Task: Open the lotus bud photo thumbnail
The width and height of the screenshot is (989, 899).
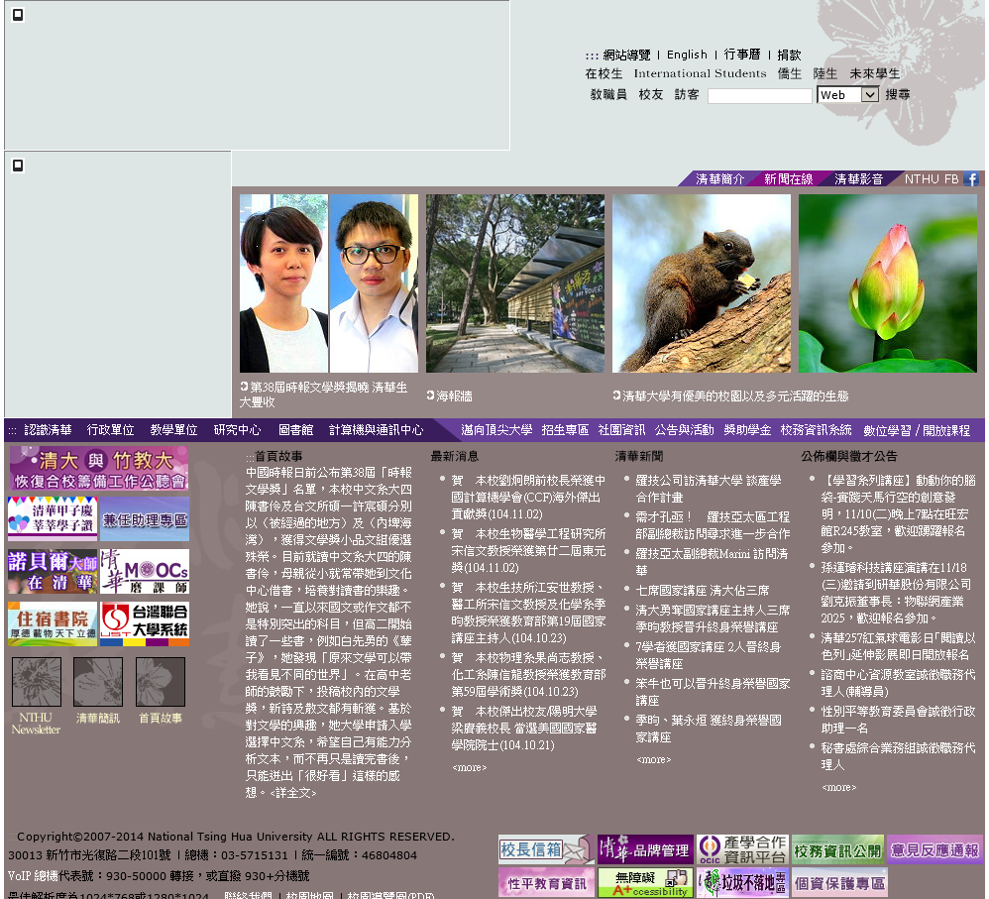Action: coord(888,283)
